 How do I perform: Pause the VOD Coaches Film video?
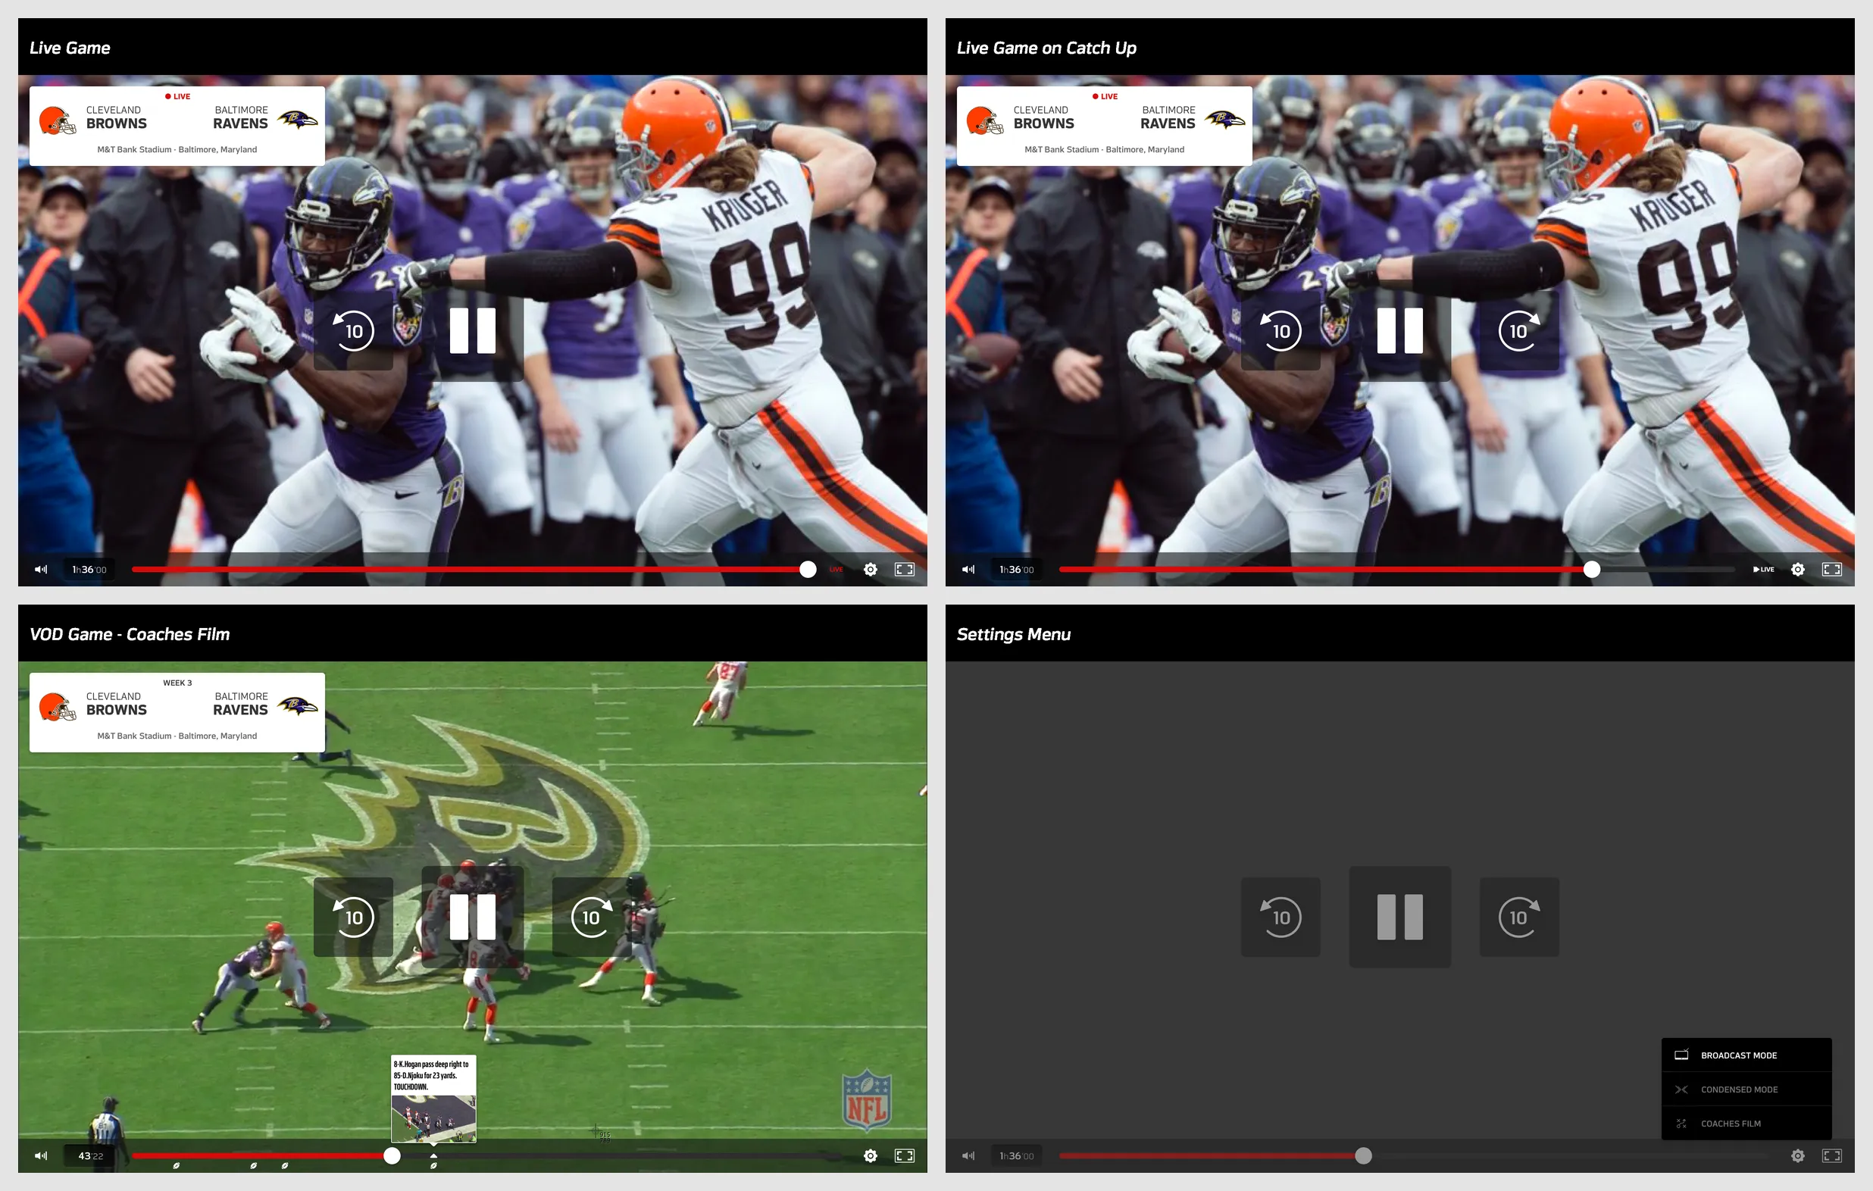click(x=472, y=917)
